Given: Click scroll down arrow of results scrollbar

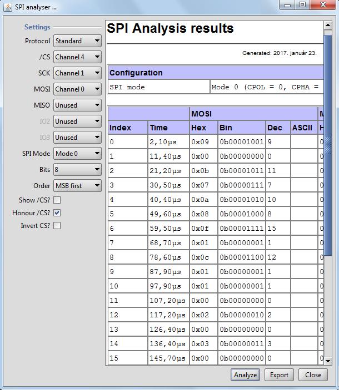Looking at the screenshot, I should 328,361.
